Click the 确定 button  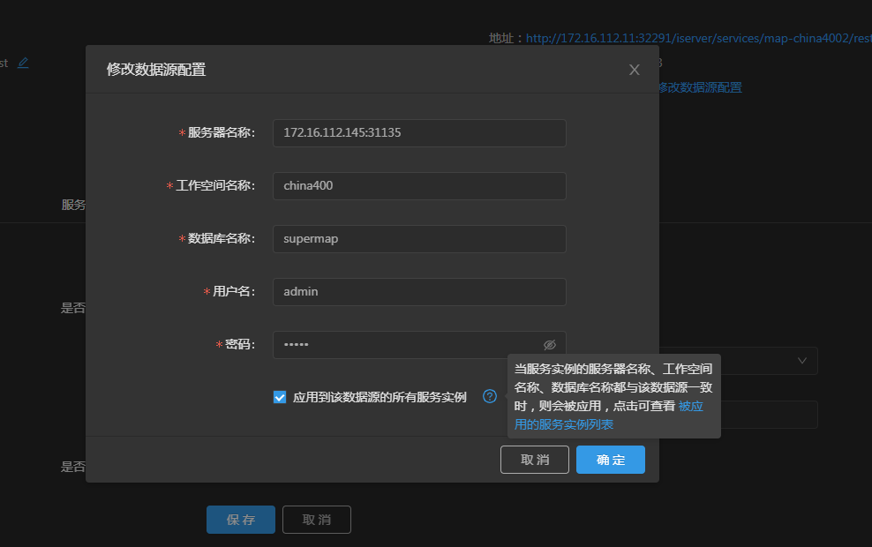click(x=610, y=460)
